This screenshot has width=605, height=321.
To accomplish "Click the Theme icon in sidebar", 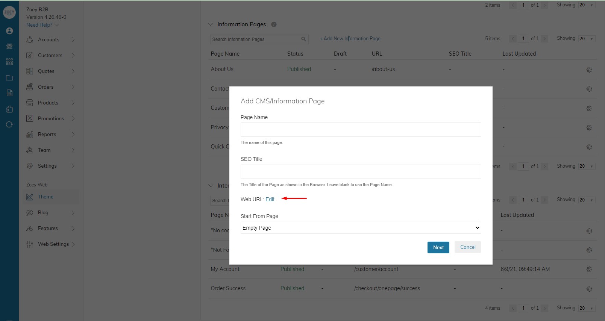I will click(30, 197).
